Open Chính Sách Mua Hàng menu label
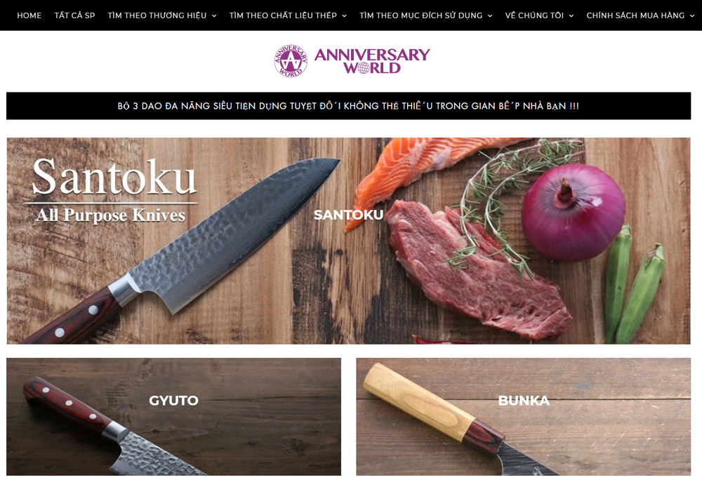702x482 pixels. (x=635, y=15)
